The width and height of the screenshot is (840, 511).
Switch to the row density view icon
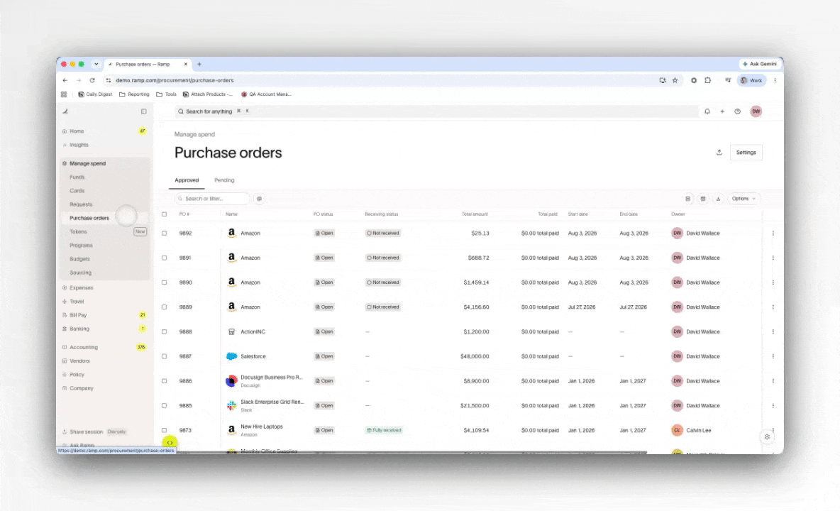(688, 199)
